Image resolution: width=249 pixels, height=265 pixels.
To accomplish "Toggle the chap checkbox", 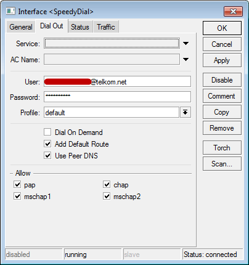I will point(107,184).
